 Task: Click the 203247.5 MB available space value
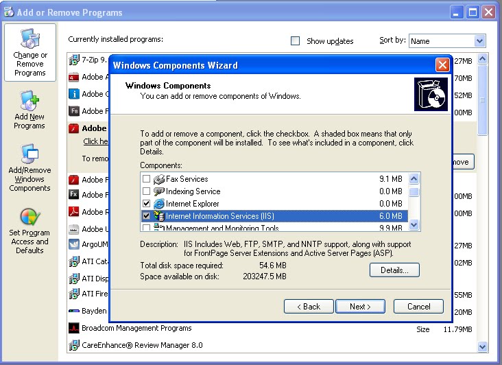265,276
